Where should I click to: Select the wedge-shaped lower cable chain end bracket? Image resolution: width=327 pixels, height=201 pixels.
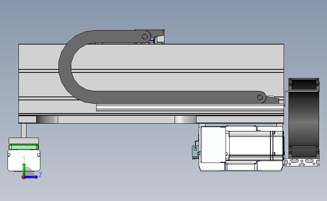pos(272,100)
